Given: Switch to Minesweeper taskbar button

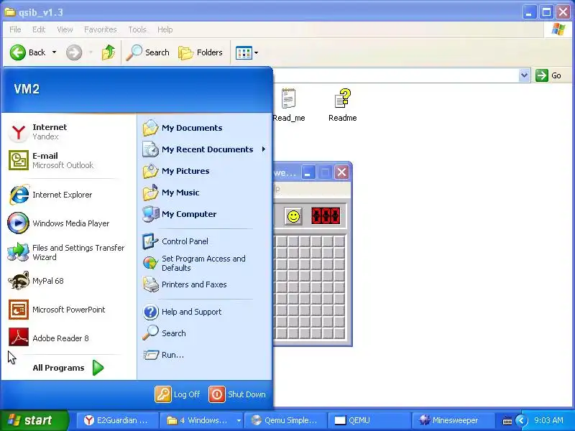Looking at the screenshot, I should click(x=453, y=420).
